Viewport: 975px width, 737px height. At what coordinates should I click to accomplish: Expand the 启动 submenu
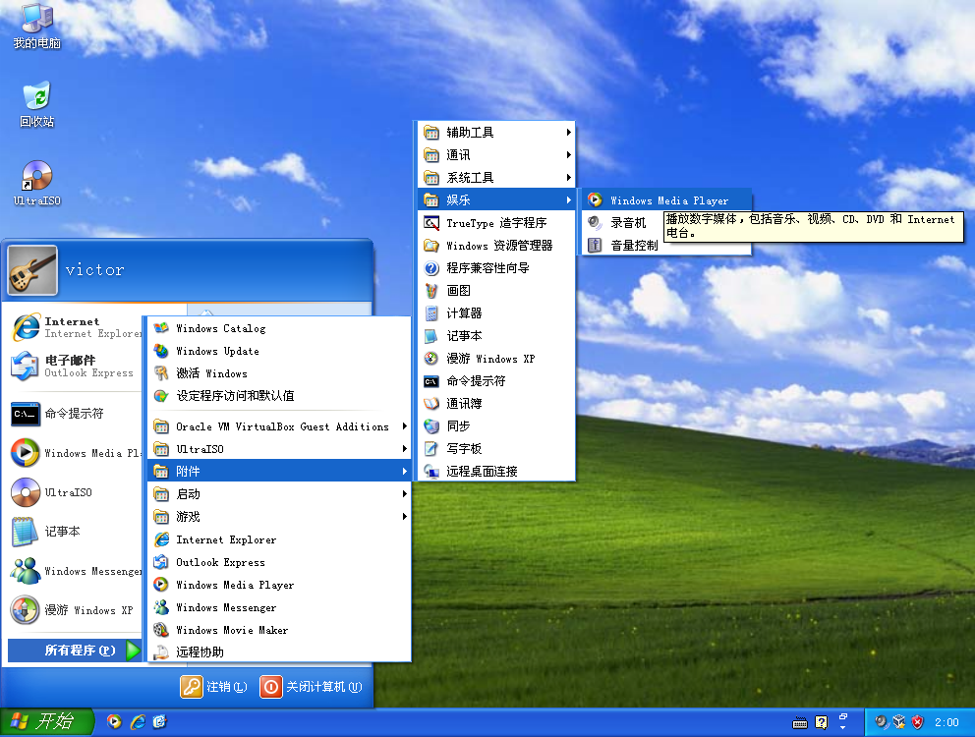197,494
